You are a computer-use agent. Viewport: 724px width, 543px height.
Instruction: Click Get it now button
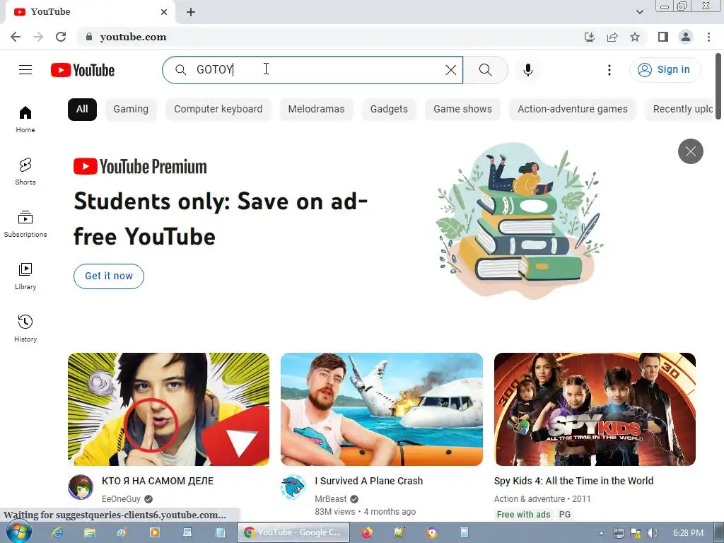tap(108, 276)
